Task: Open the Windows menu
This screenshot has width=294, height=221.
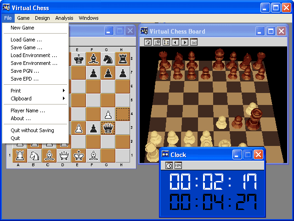Action: click(x=89, y=18)
